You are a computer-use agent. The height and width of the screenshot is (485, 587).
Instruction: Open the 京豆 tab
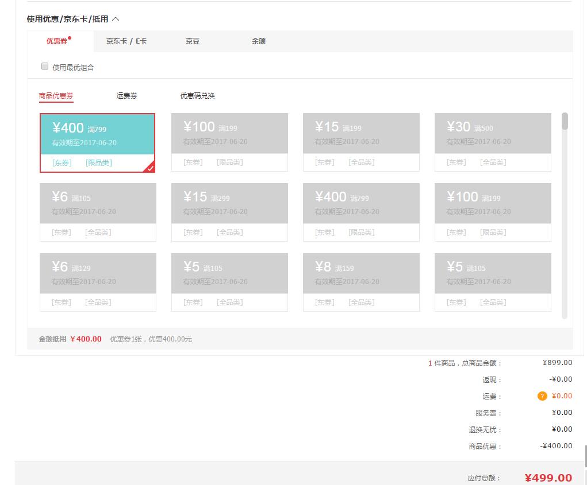(x=193, y=41)
